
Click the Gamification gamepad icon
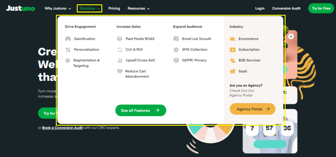(x=68, y=39)
